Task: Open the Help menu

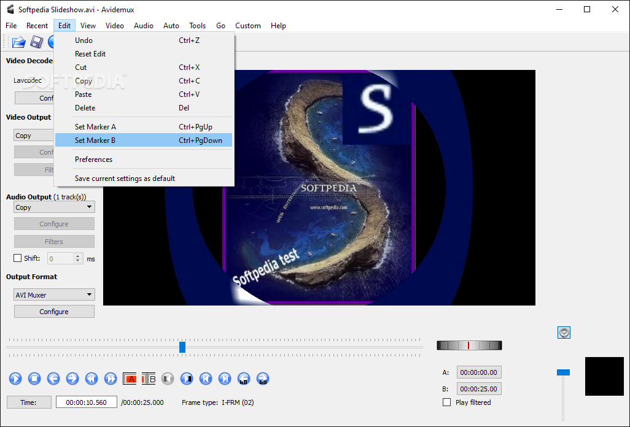Action: point(278,26)
